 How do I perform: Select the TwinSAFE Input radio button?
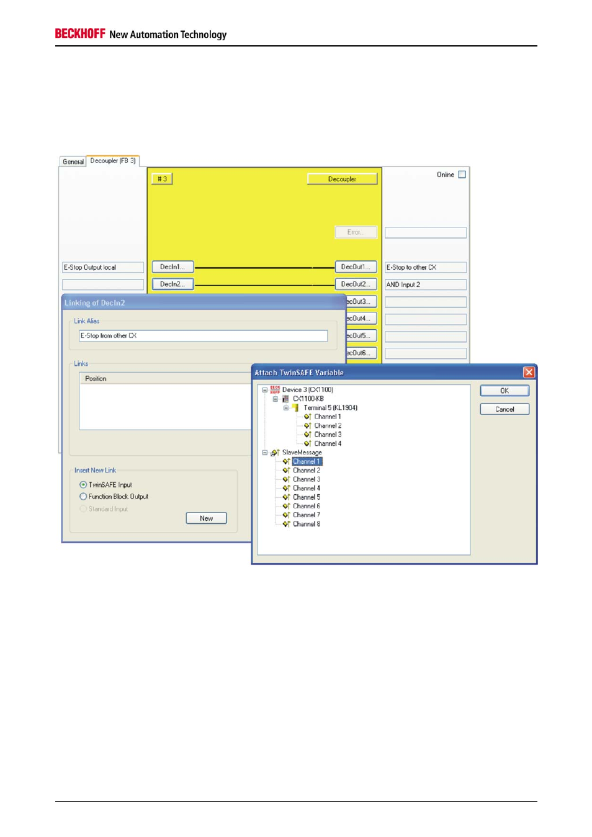coord(83,485)
